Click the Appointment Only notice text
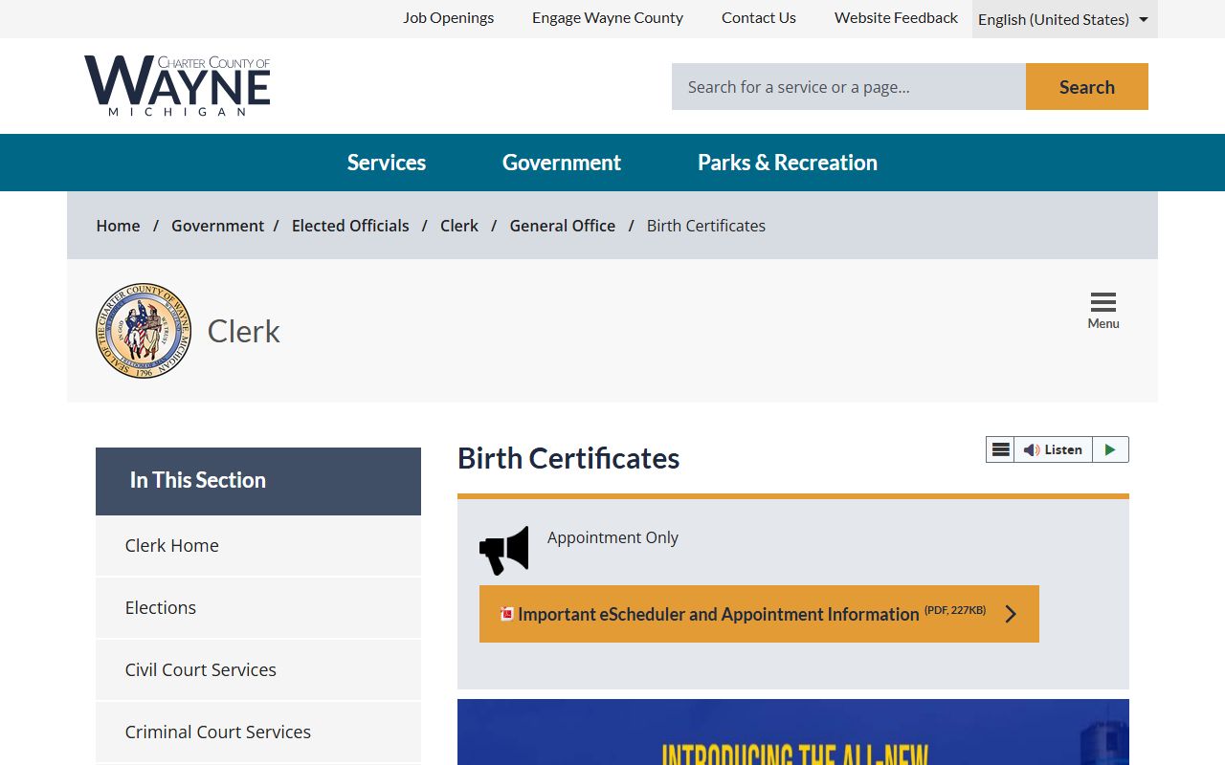This screenshot has width=1225, height=765. [x=612, y=537]
